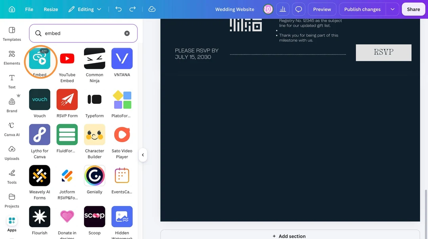Select the Wedding Website title

point(235,9)
